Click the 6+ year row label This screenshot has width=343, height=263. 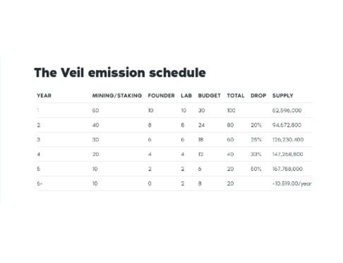tap(40, 184)
